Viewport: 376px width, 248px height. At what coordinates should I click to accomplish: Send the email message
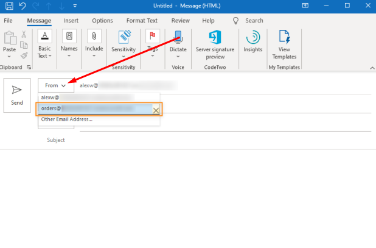[17, 95]
